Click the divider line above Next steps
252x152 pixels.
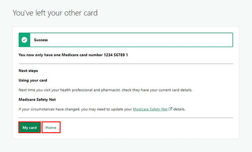pos(126,64)
